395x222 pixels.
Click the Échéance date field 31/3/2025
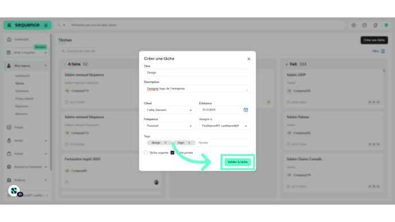(x=225, y=110)
